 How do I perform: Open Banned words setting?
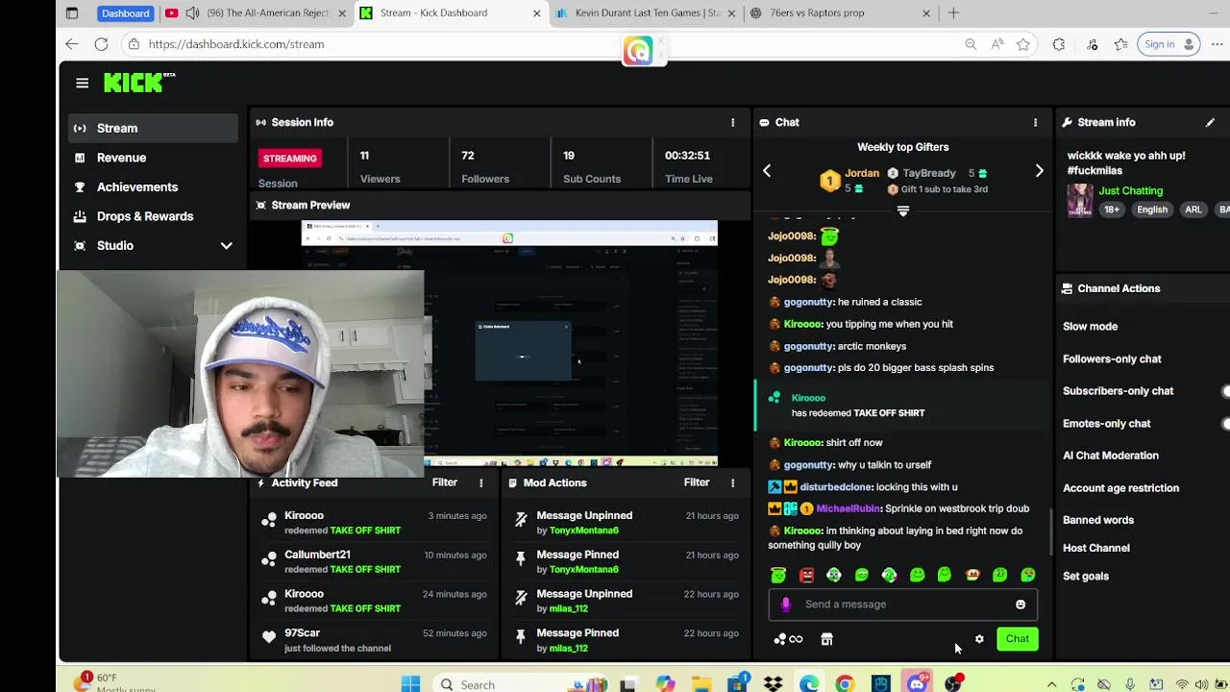click(x=1098, y=520)
